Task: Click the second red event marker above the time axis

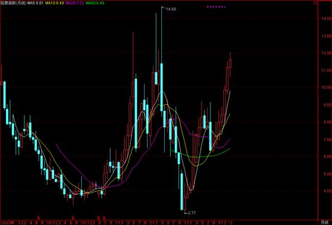Action: 72,217
